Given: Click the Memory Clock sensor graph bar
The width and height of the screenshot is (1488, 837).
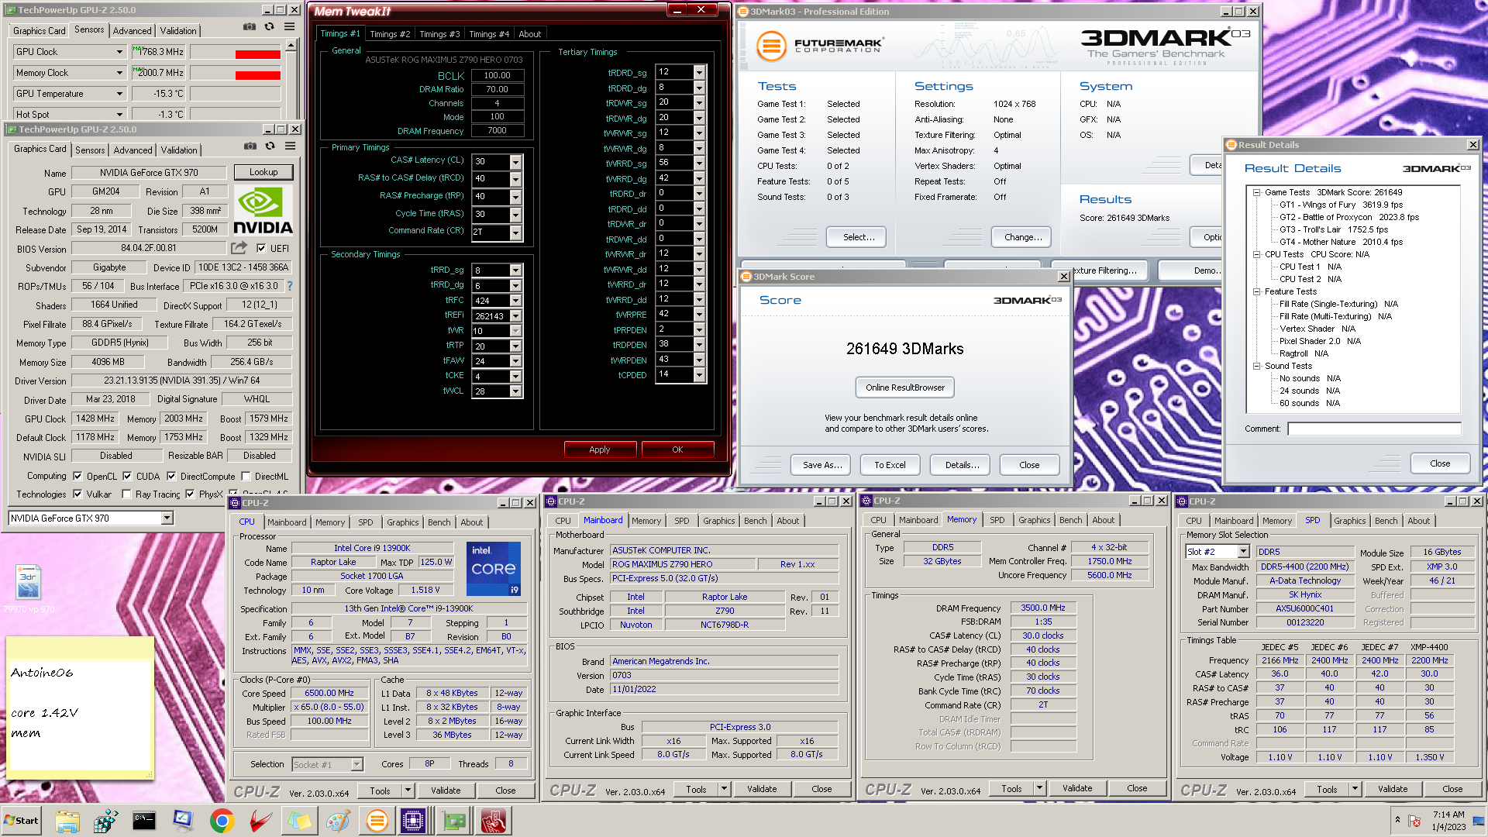Looking at the screenshot, I should click(236, 73).
